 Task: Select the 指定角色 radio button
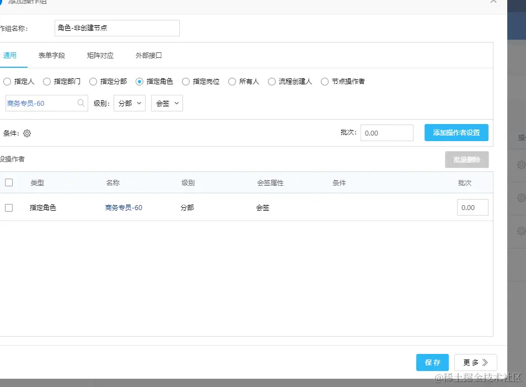coord(139,82)
